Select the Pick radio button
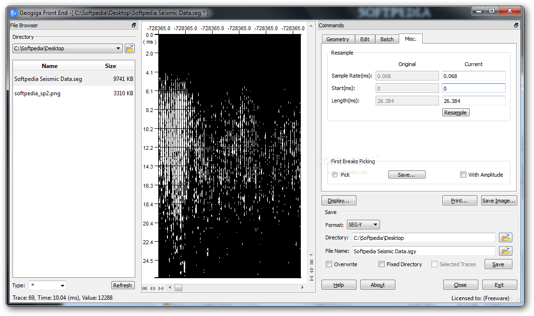Viewport: 534px width, 316px height. coord(335,175)
